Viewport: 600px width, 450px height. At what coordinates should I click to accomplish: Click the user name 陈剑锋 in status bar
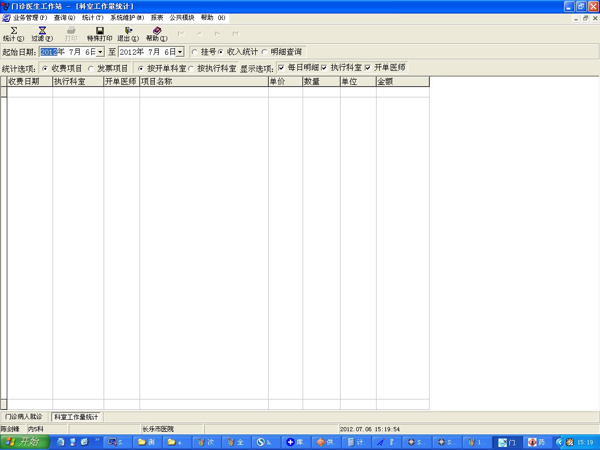pyautogui.click(x=10, y=429)
